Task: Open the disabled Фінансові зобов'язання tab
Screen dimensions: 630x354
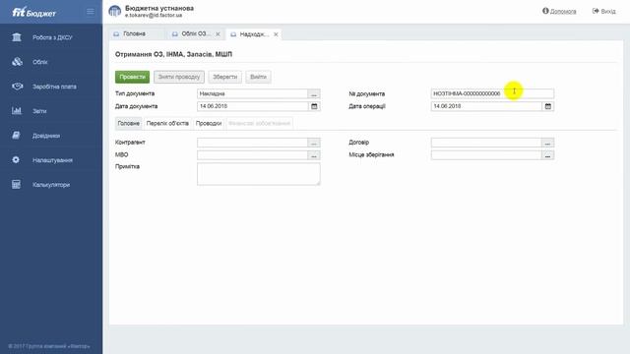Action: point(259,123)
